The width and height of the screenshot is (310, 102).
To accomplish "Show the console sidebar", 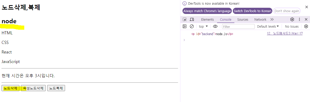I will pyautogui.click(x=185, y=26).
